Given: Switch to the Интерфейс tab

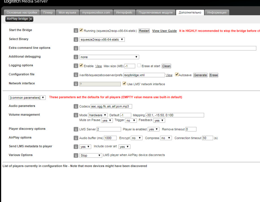Looking at the screenshot, I should tap(124, 12).
